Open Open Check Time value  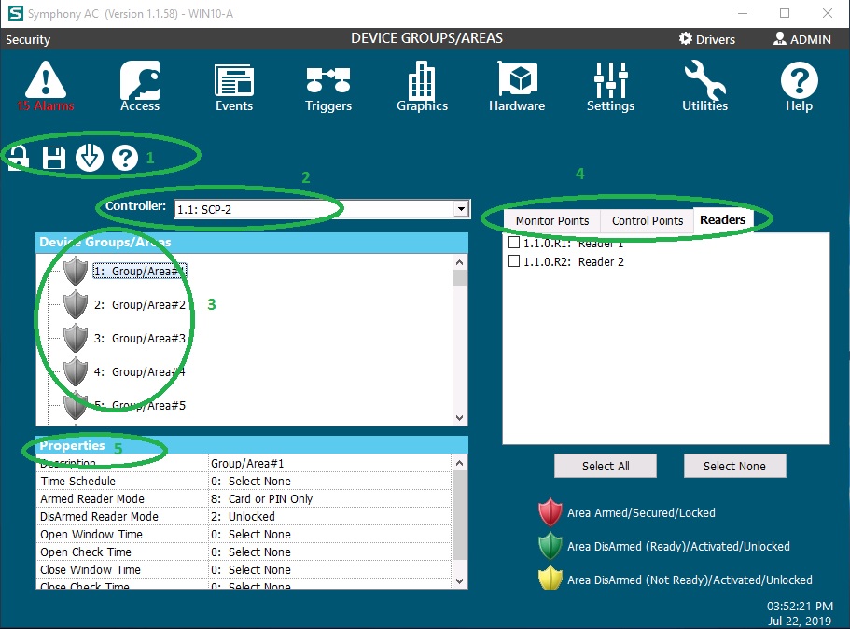(x=329, y=552)
